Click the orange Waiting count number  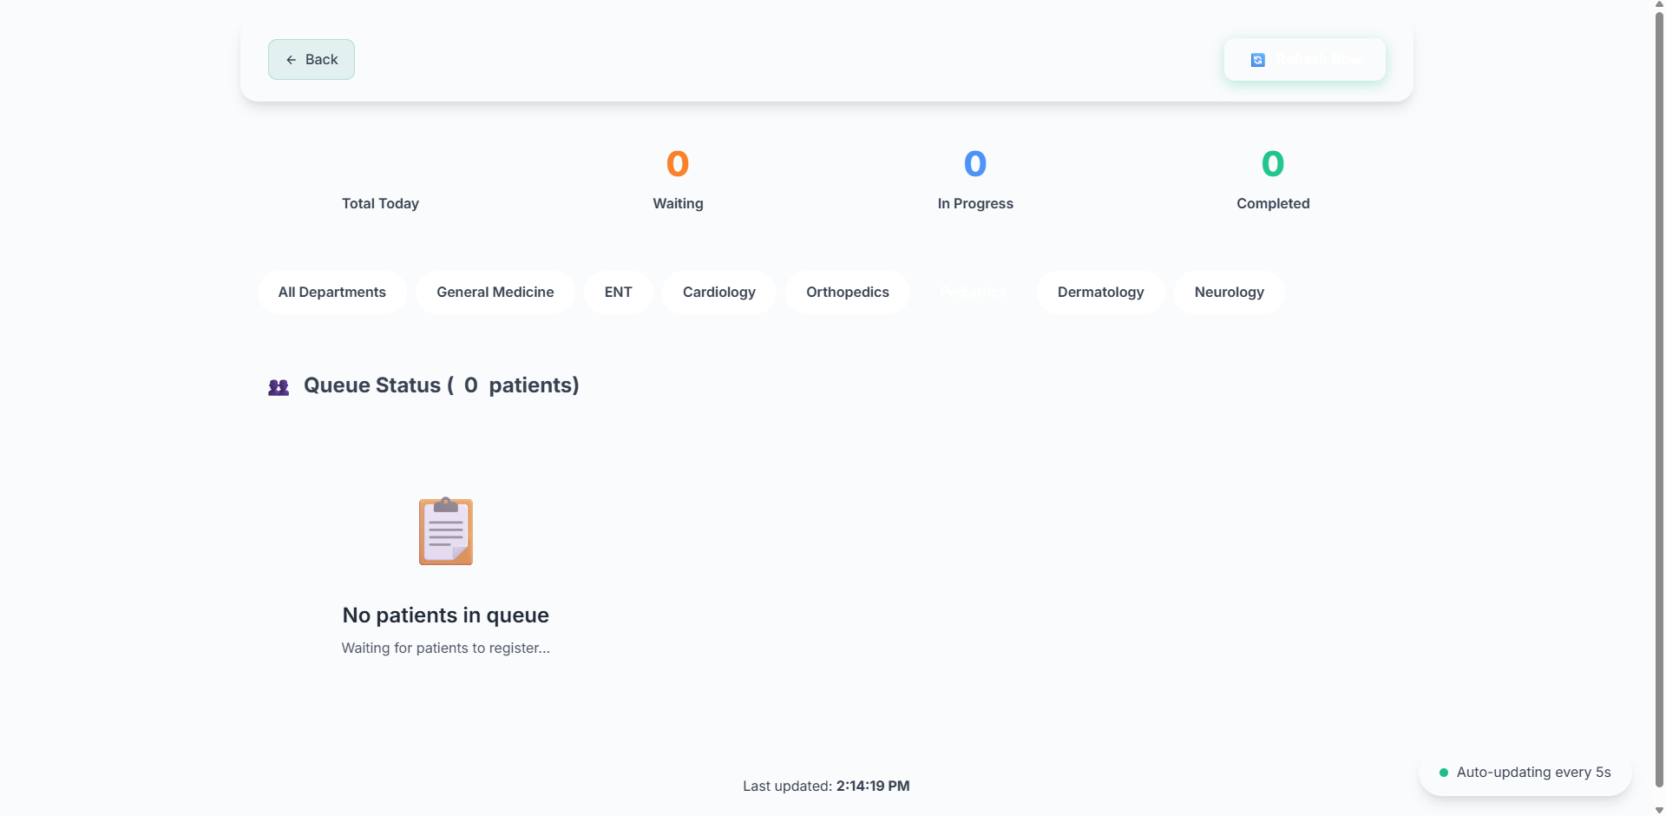pos(678,164)
